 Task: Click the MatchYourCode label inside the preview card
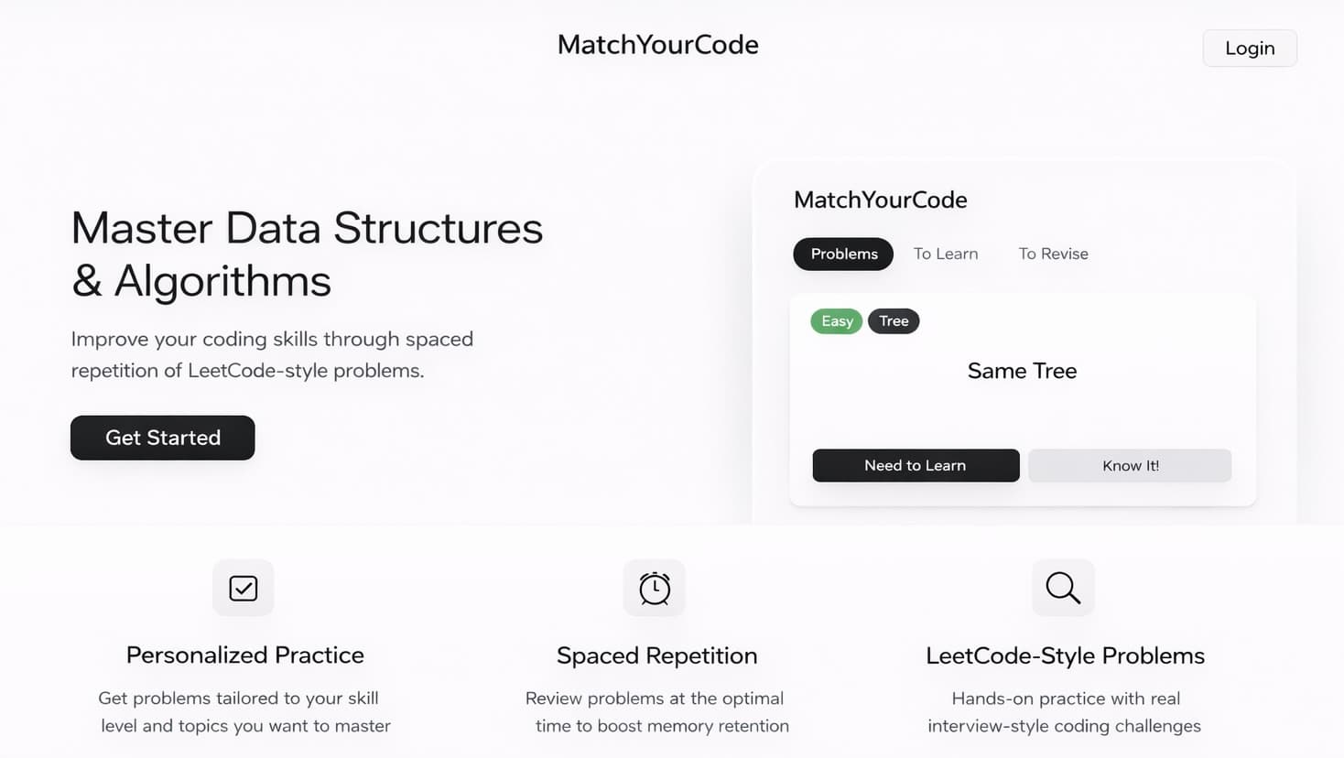[880, 200]
